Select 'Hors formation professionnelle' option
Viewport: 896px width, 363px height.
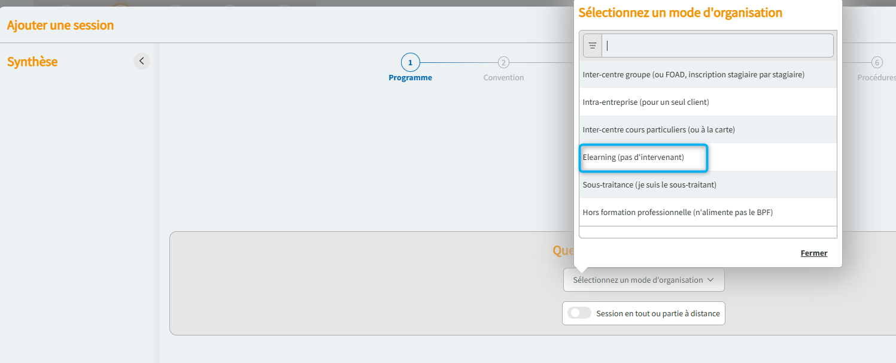point(678,213)
